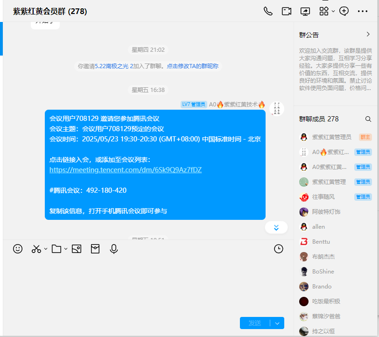Select member A0🔥紫紫红... in the list
Viewport: 379px width, 337px height.
click(335, 152)
